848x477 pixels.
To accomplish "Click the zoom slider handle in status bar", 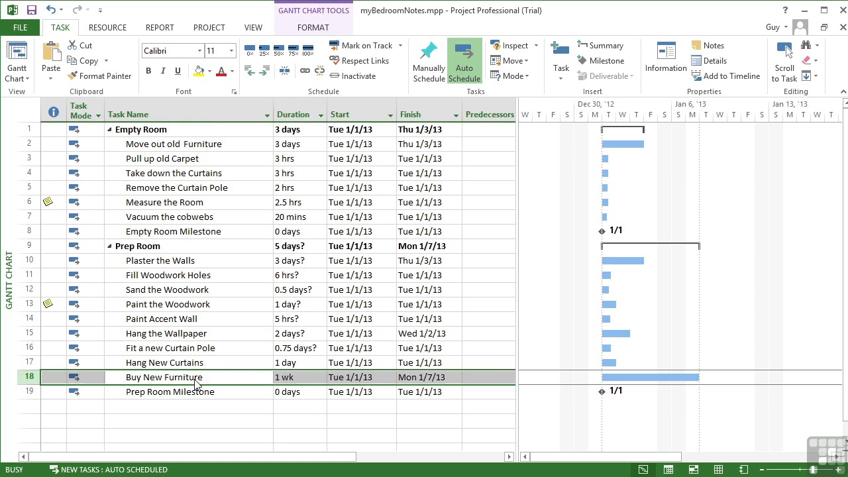I will tap(813, 470).
